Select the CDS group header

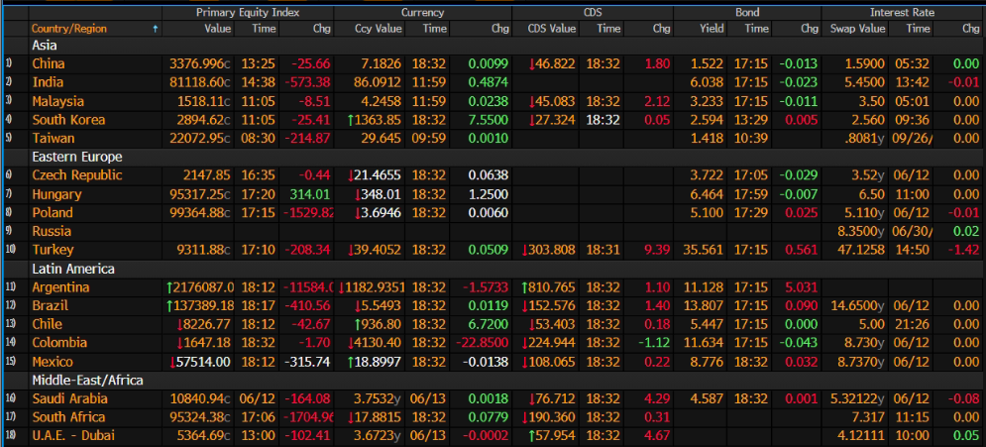pos(593,13)
